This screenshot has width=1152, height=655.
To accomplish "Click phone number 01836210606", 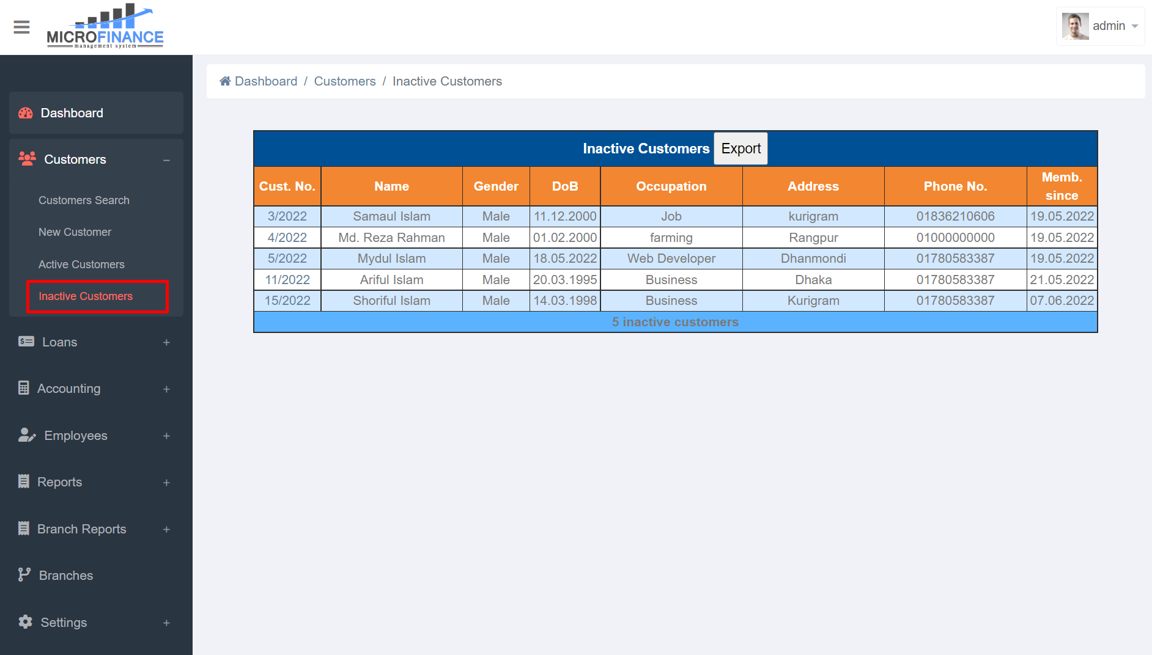I will tap(955, 216).
